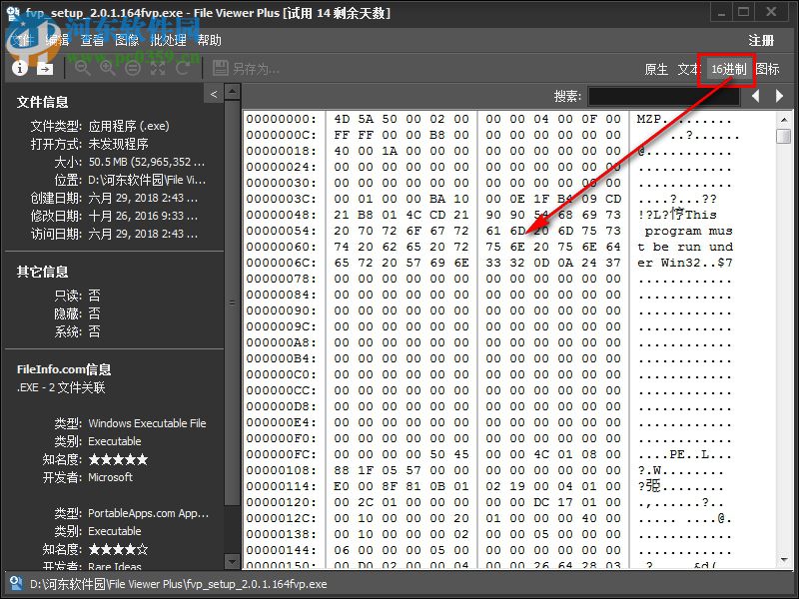The height and width of the screenshot is (599, 799).
Task: Click the actual-size zoom icon
Action: 132,69
